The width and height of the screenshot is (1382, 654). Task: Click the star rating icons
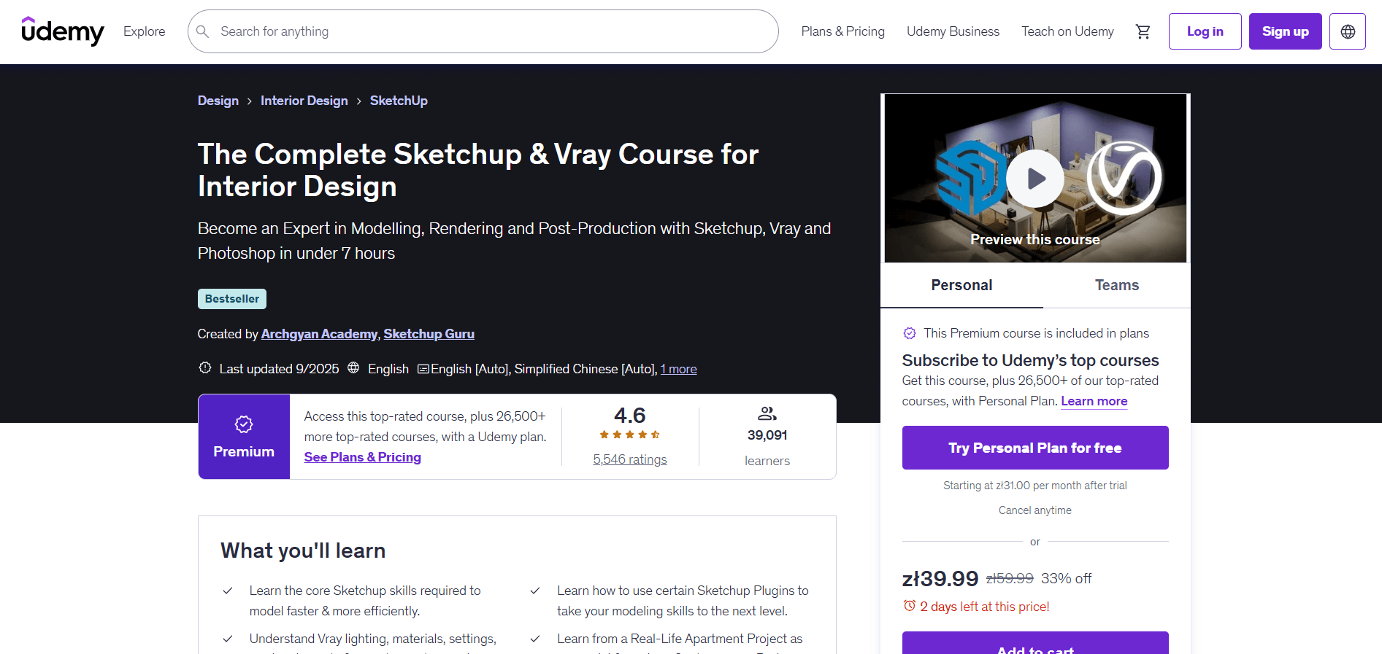pyautogui.click(x=630, y=435)
